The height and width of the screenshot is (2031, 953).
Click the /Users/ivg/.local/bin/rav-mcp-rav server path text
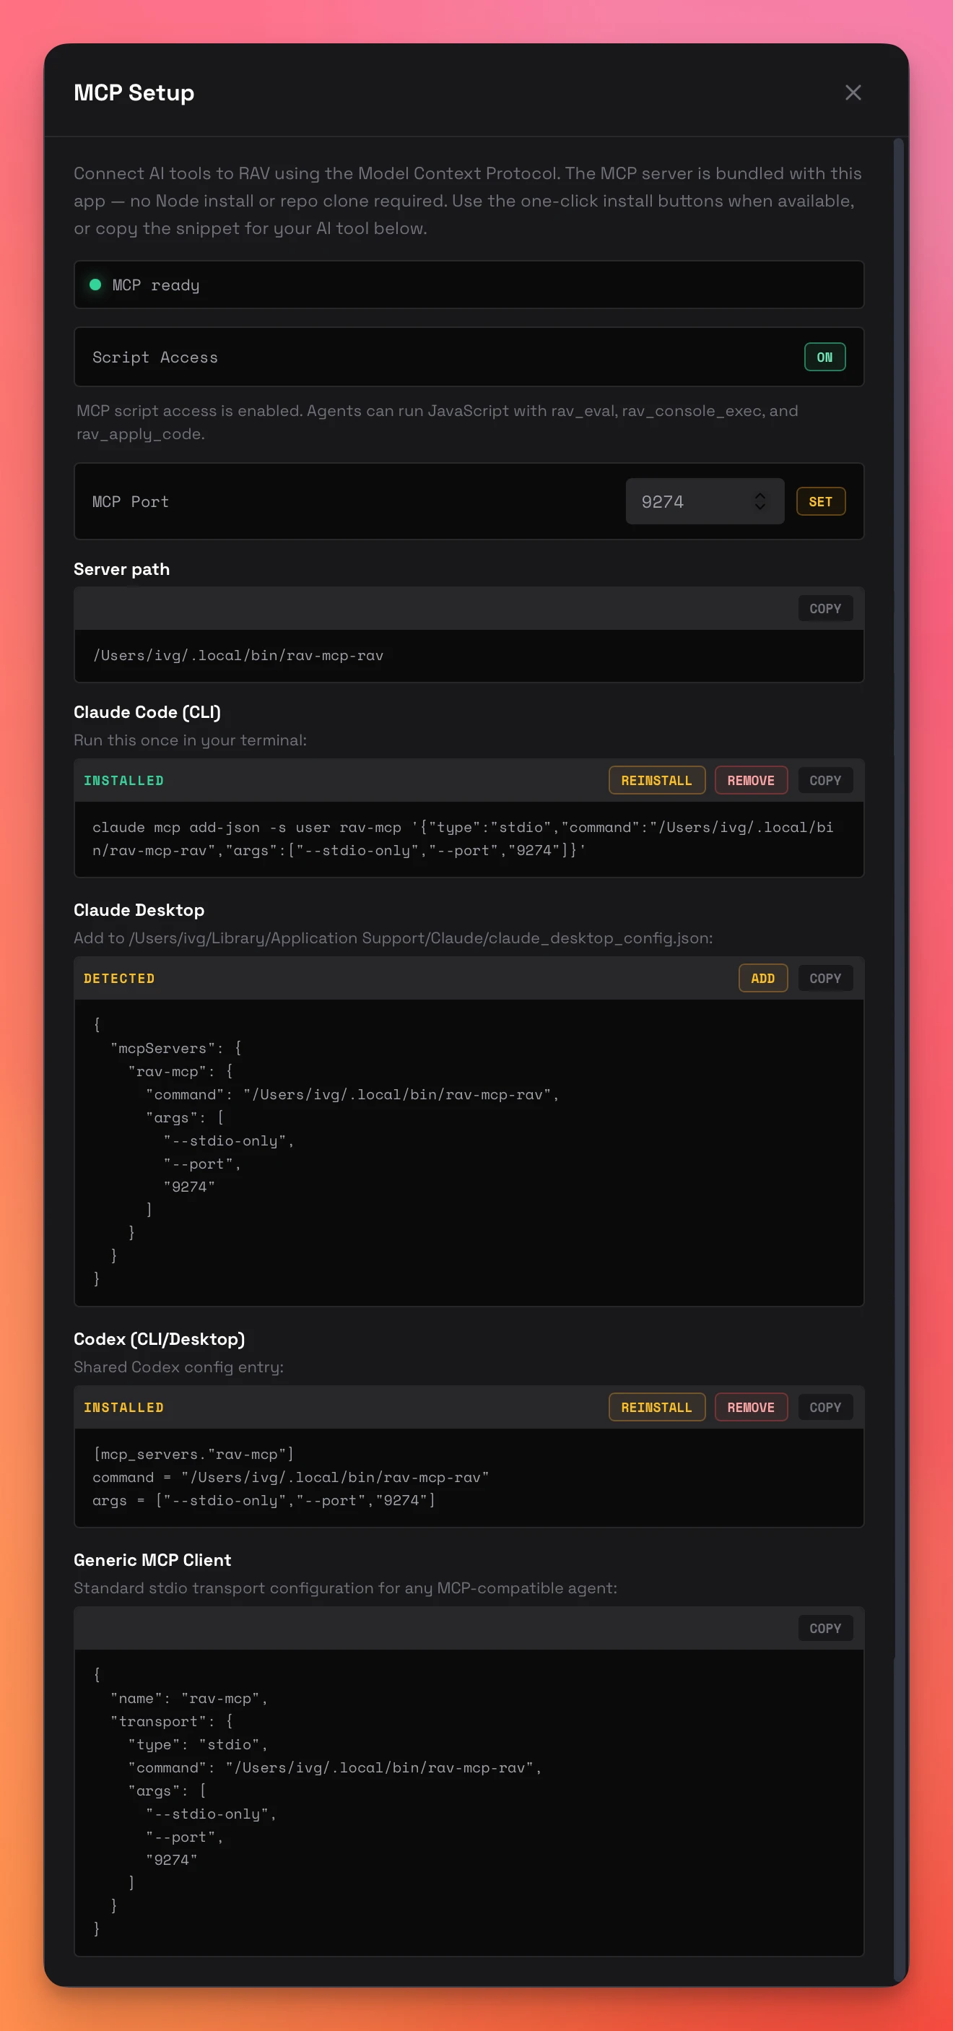pos(238,655)
